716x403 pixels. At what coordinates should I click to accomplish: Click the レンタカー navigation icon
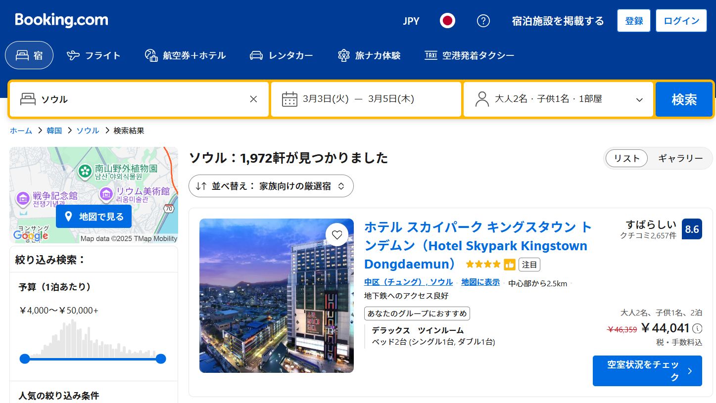256,55
